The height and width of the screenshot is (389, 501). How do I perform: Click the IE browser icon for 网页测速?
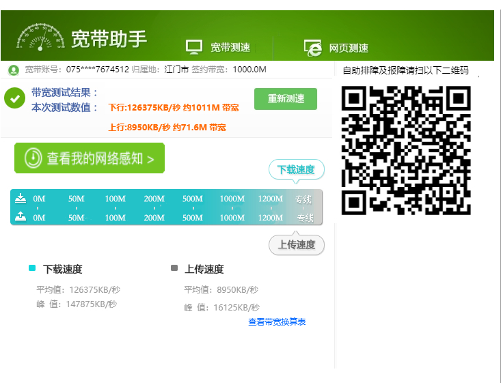(x=312, y=48)
